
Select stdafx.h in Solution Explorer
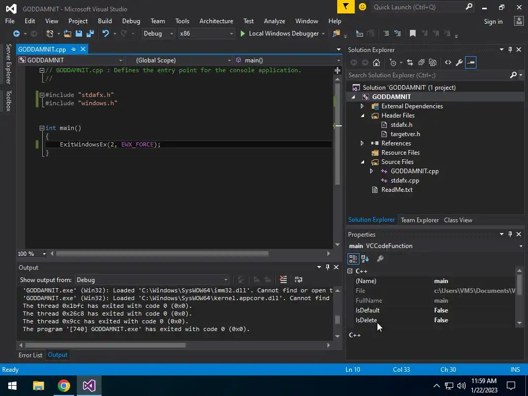point(401,125)
